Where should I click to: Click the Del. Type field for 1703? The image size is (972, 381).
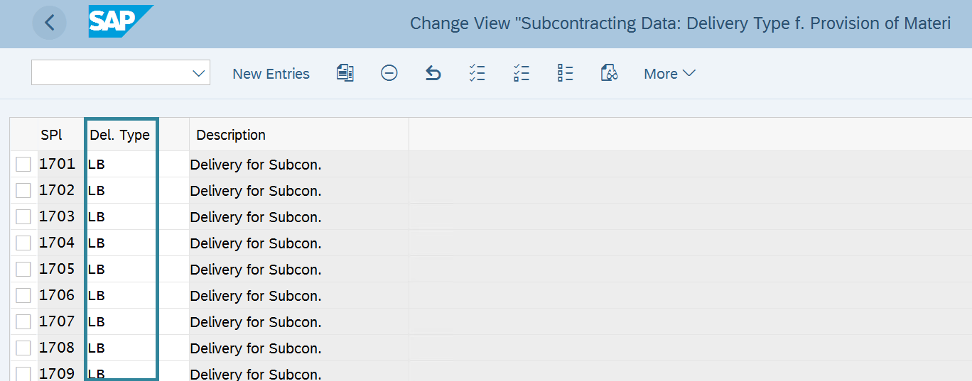click(x=121, y=217)
